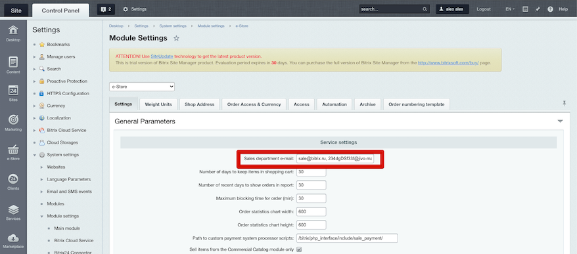Open Cloud Storages in settings menu
Screen dimensions: 577x254
click(62, 142)
